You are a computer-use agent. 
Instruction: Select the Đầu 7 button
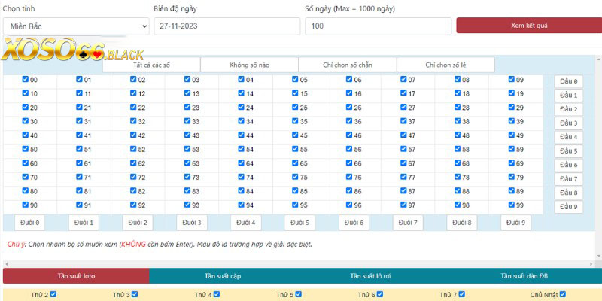569,179
